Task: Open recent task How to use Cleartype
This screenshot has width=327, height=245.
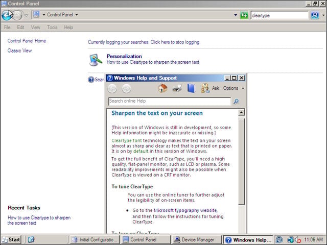Action: tap(39, 220)
